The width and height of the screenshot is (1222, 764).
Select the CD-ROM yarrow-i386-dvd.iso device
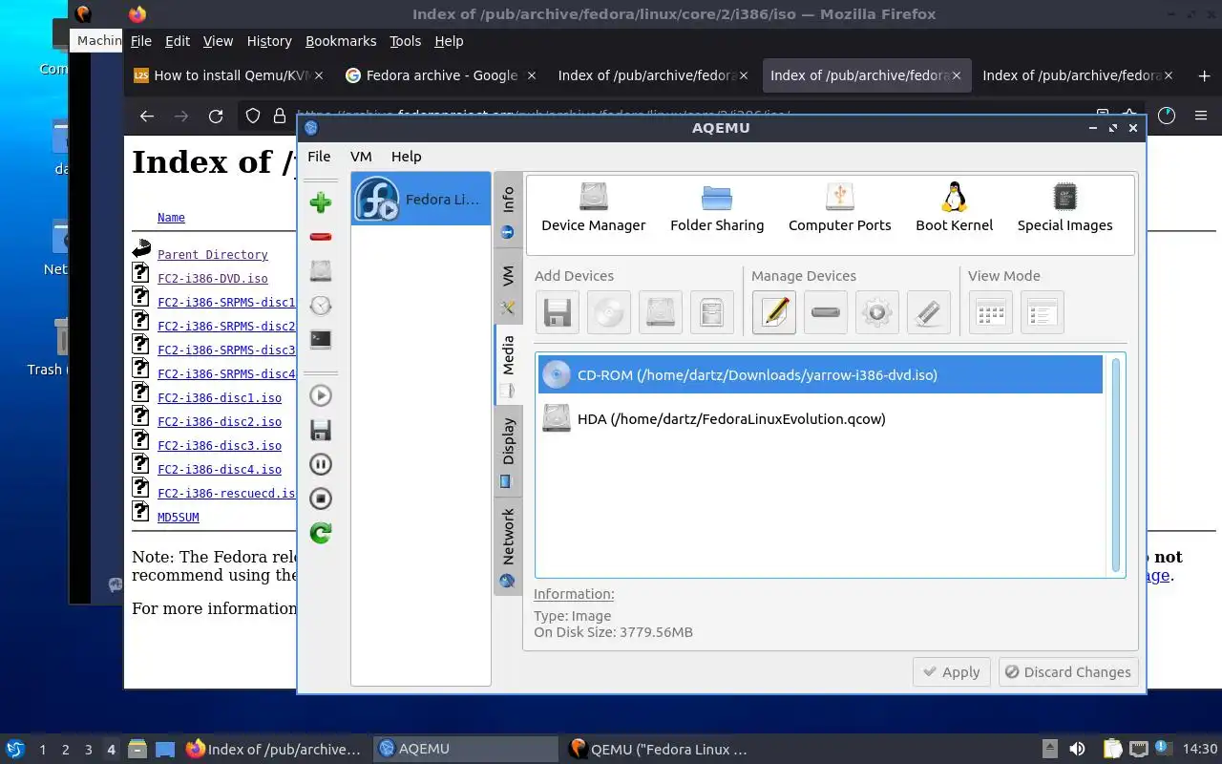click(820, 374)
